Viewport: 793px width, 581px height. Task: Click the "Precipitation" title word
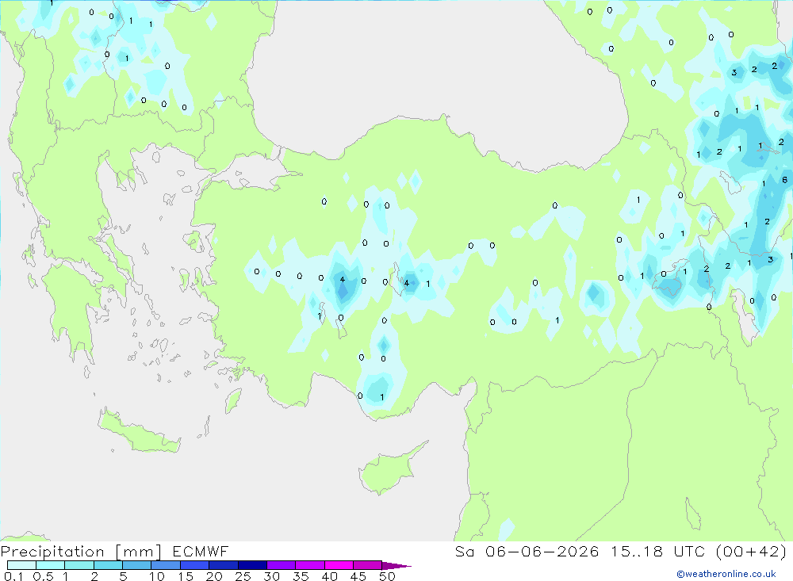click(52, 551)
